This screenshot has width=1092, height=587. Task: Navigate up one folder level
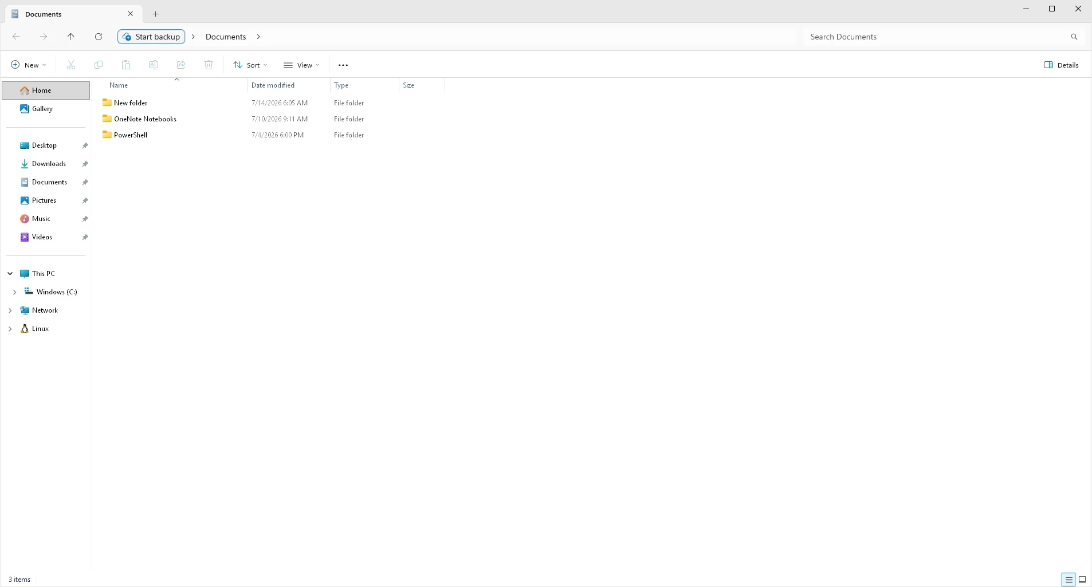point(71,37)
